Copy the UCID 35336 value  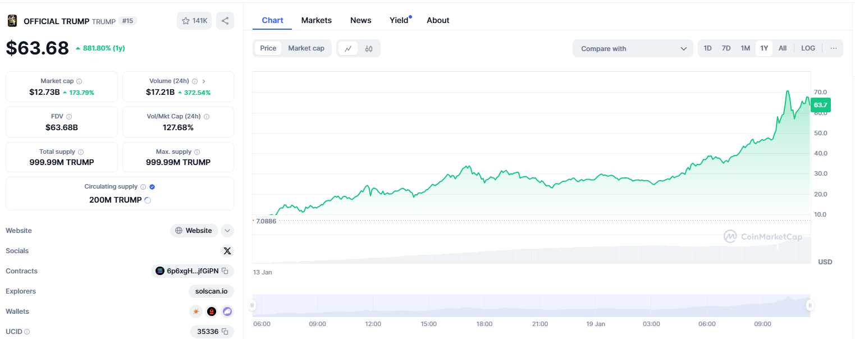(x=225, y=332)
